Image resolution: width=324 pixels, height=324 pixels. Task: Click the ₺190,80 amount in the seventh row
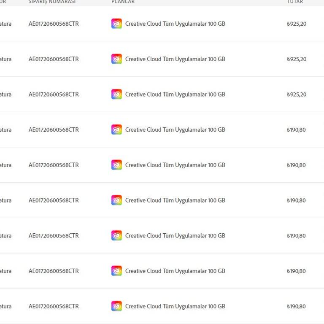(x=296, y=236)
